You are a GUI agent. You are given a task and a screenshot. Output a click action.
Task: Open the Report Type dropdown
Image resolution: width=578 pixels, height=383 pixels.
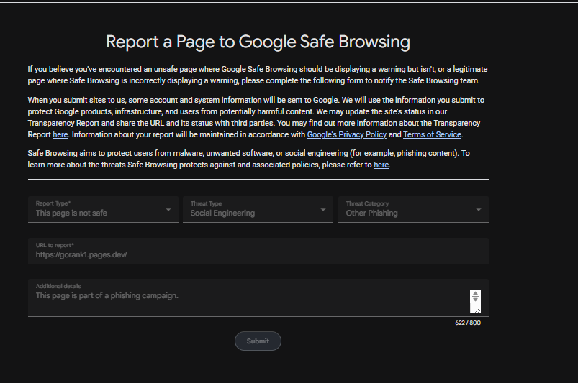pos(103,209)
